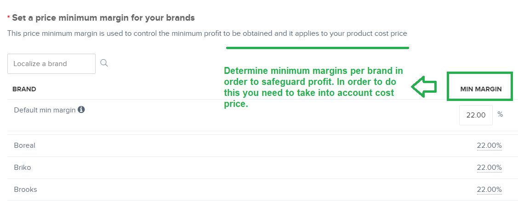Viewport: 518px width, 201px height.
Task: Edit Brooks' 22.00% min margin value
Action: 489,190
